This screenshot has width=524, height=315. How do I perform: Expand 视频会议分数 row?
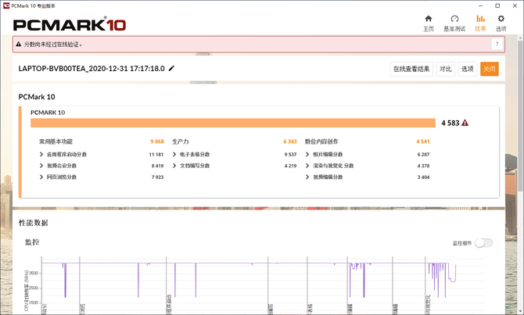point(41,166)
